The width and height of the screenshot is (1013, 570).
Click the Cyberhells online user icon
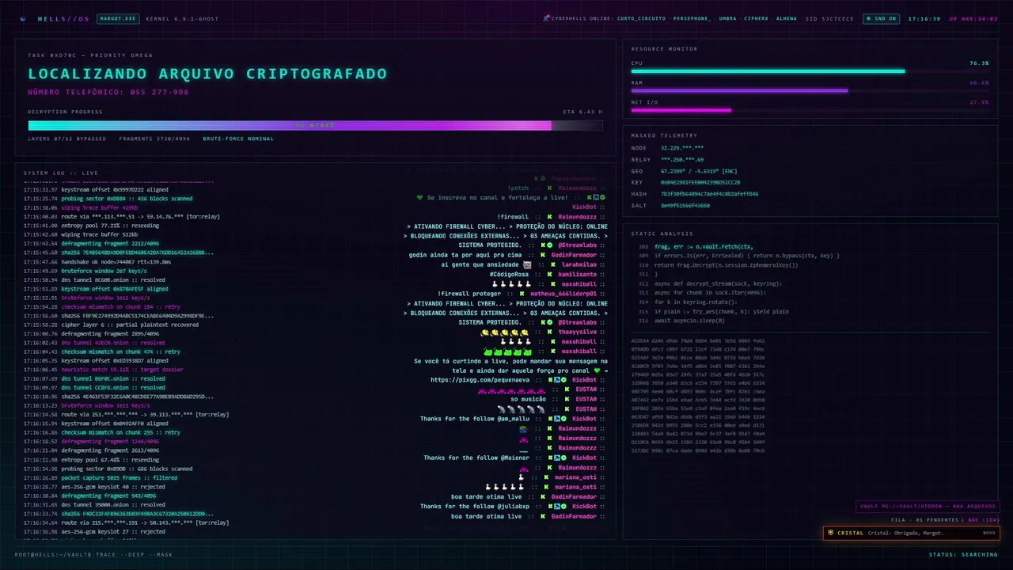[x=546, y=18]
